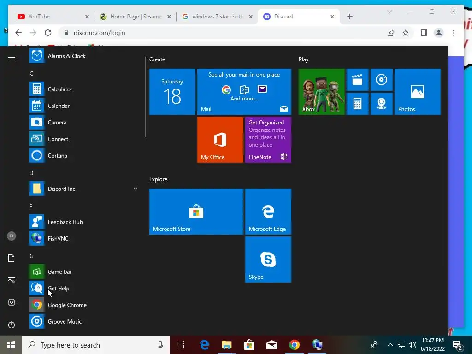The height and width of the screenshot is (354, 472).
Task: Open the Microsoft Store tile
Action: 196,211
